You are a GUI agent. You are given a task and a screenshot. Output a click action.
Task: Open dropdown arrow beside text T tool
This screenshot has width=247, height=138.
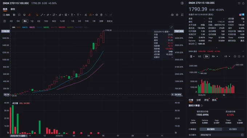80,15
